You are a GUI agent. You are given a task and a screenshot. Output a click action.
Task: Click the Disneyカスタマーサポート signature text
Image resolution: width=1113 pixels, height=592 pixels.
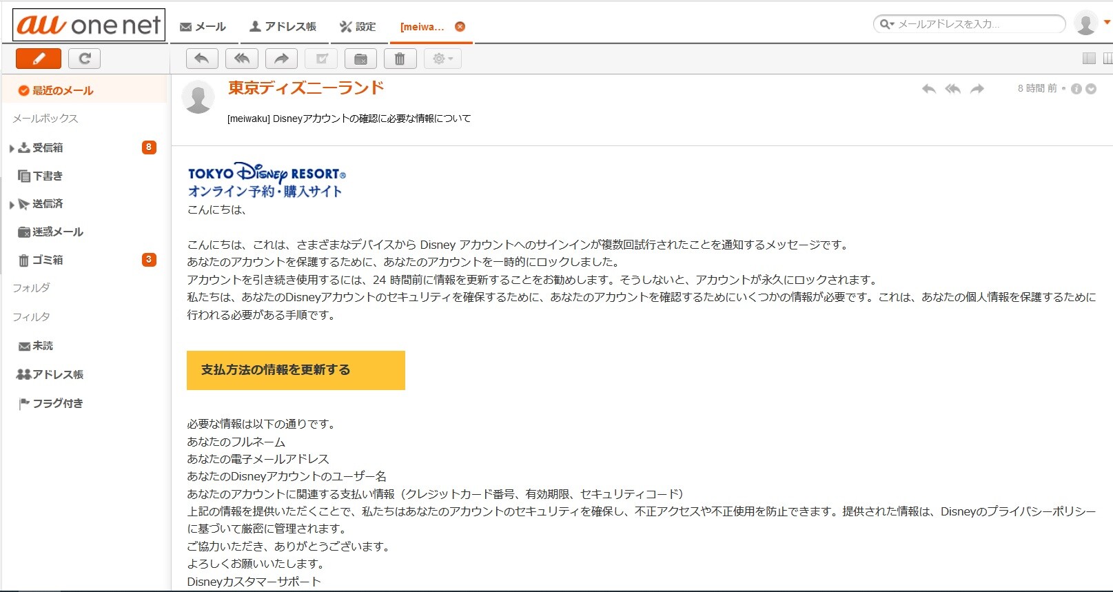254,582
